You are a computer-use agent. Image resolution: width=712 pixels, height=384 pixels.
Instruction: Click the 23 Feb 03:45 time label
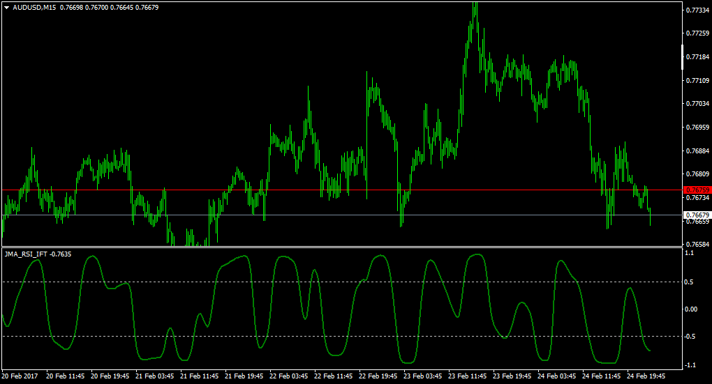point(423,376)
